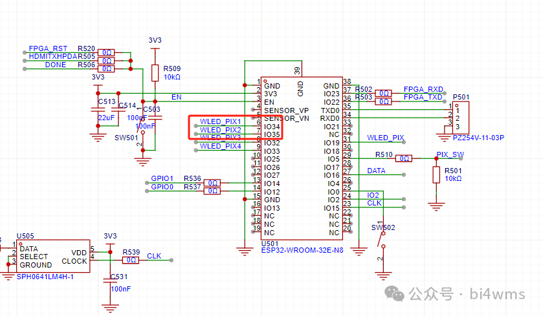The image size is (543, 316).
Task: Click the FPGA_RST net label
Action: [x=48, y=49]
